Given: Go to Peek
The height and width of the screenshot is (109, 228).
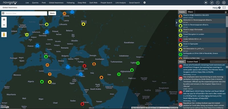Looking at the screenshot, I should [x=44, y=3].
